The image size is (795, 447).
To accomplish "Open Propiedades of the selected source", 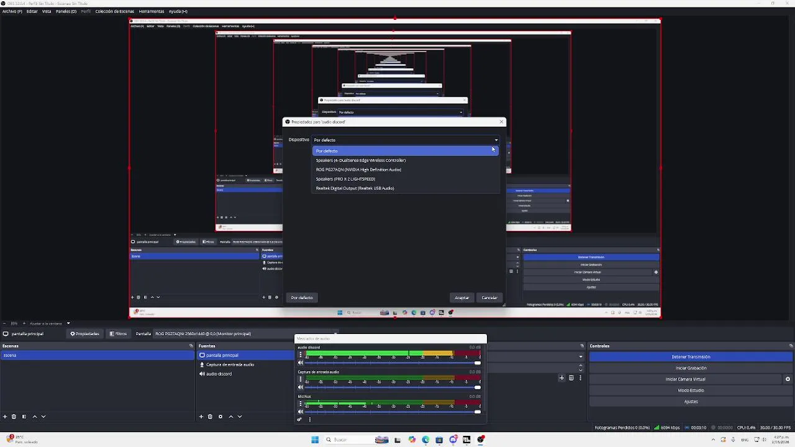I will [x=84, y=333].
